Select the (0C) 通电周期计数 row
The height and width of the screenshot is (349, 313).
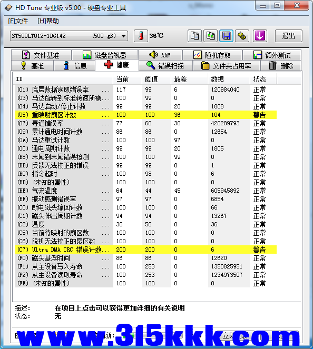pyautogui.click(x=146, y=148)
